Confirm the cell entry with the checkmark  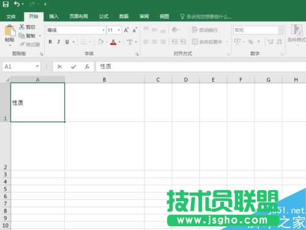click(73, 67)
